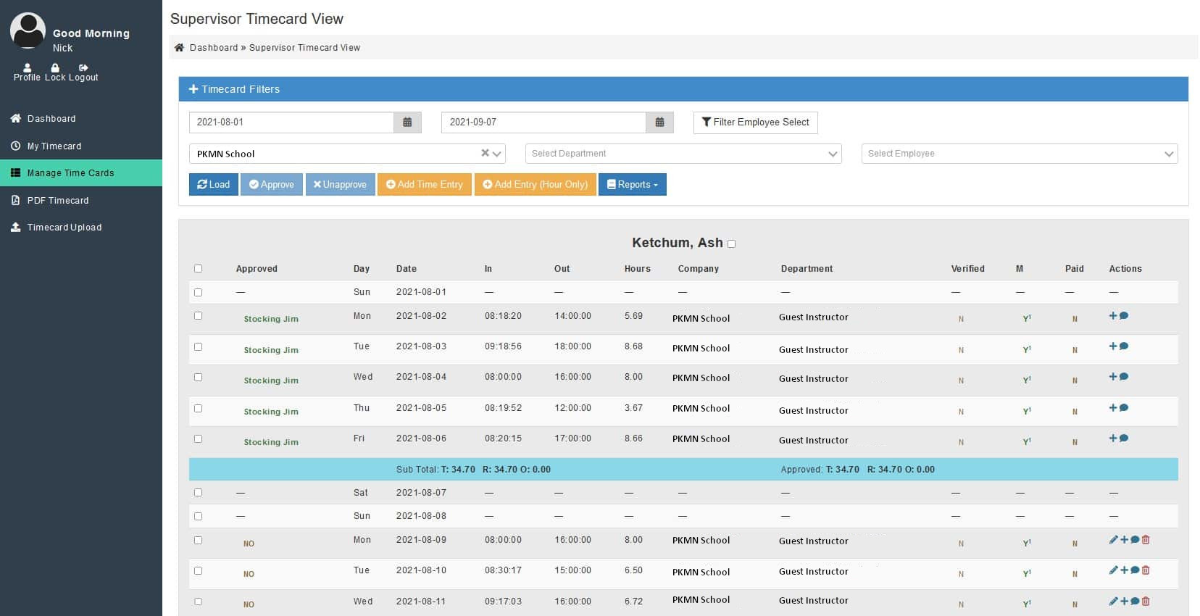This screenshot has width=1200, height=616.
Task: Click the plus icon on the 2021-08-03 row
Action: 1113,346
